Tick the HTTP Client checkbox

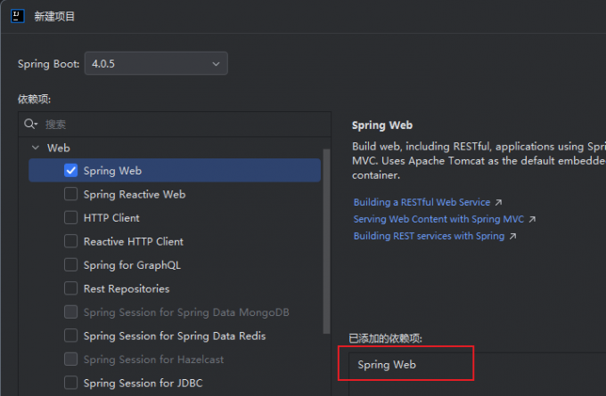pos(70,218)
